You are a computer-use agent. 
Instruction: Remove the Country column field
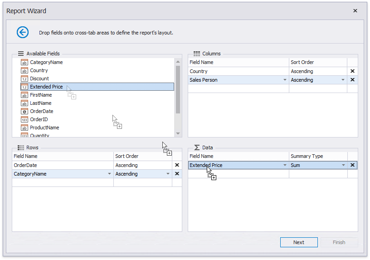pos(352,71)
